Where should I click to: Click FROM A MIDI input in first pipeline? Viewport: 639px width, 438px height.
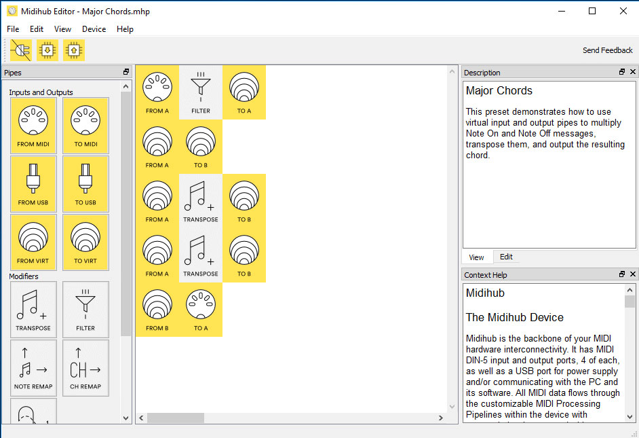[x=157, y=92]
